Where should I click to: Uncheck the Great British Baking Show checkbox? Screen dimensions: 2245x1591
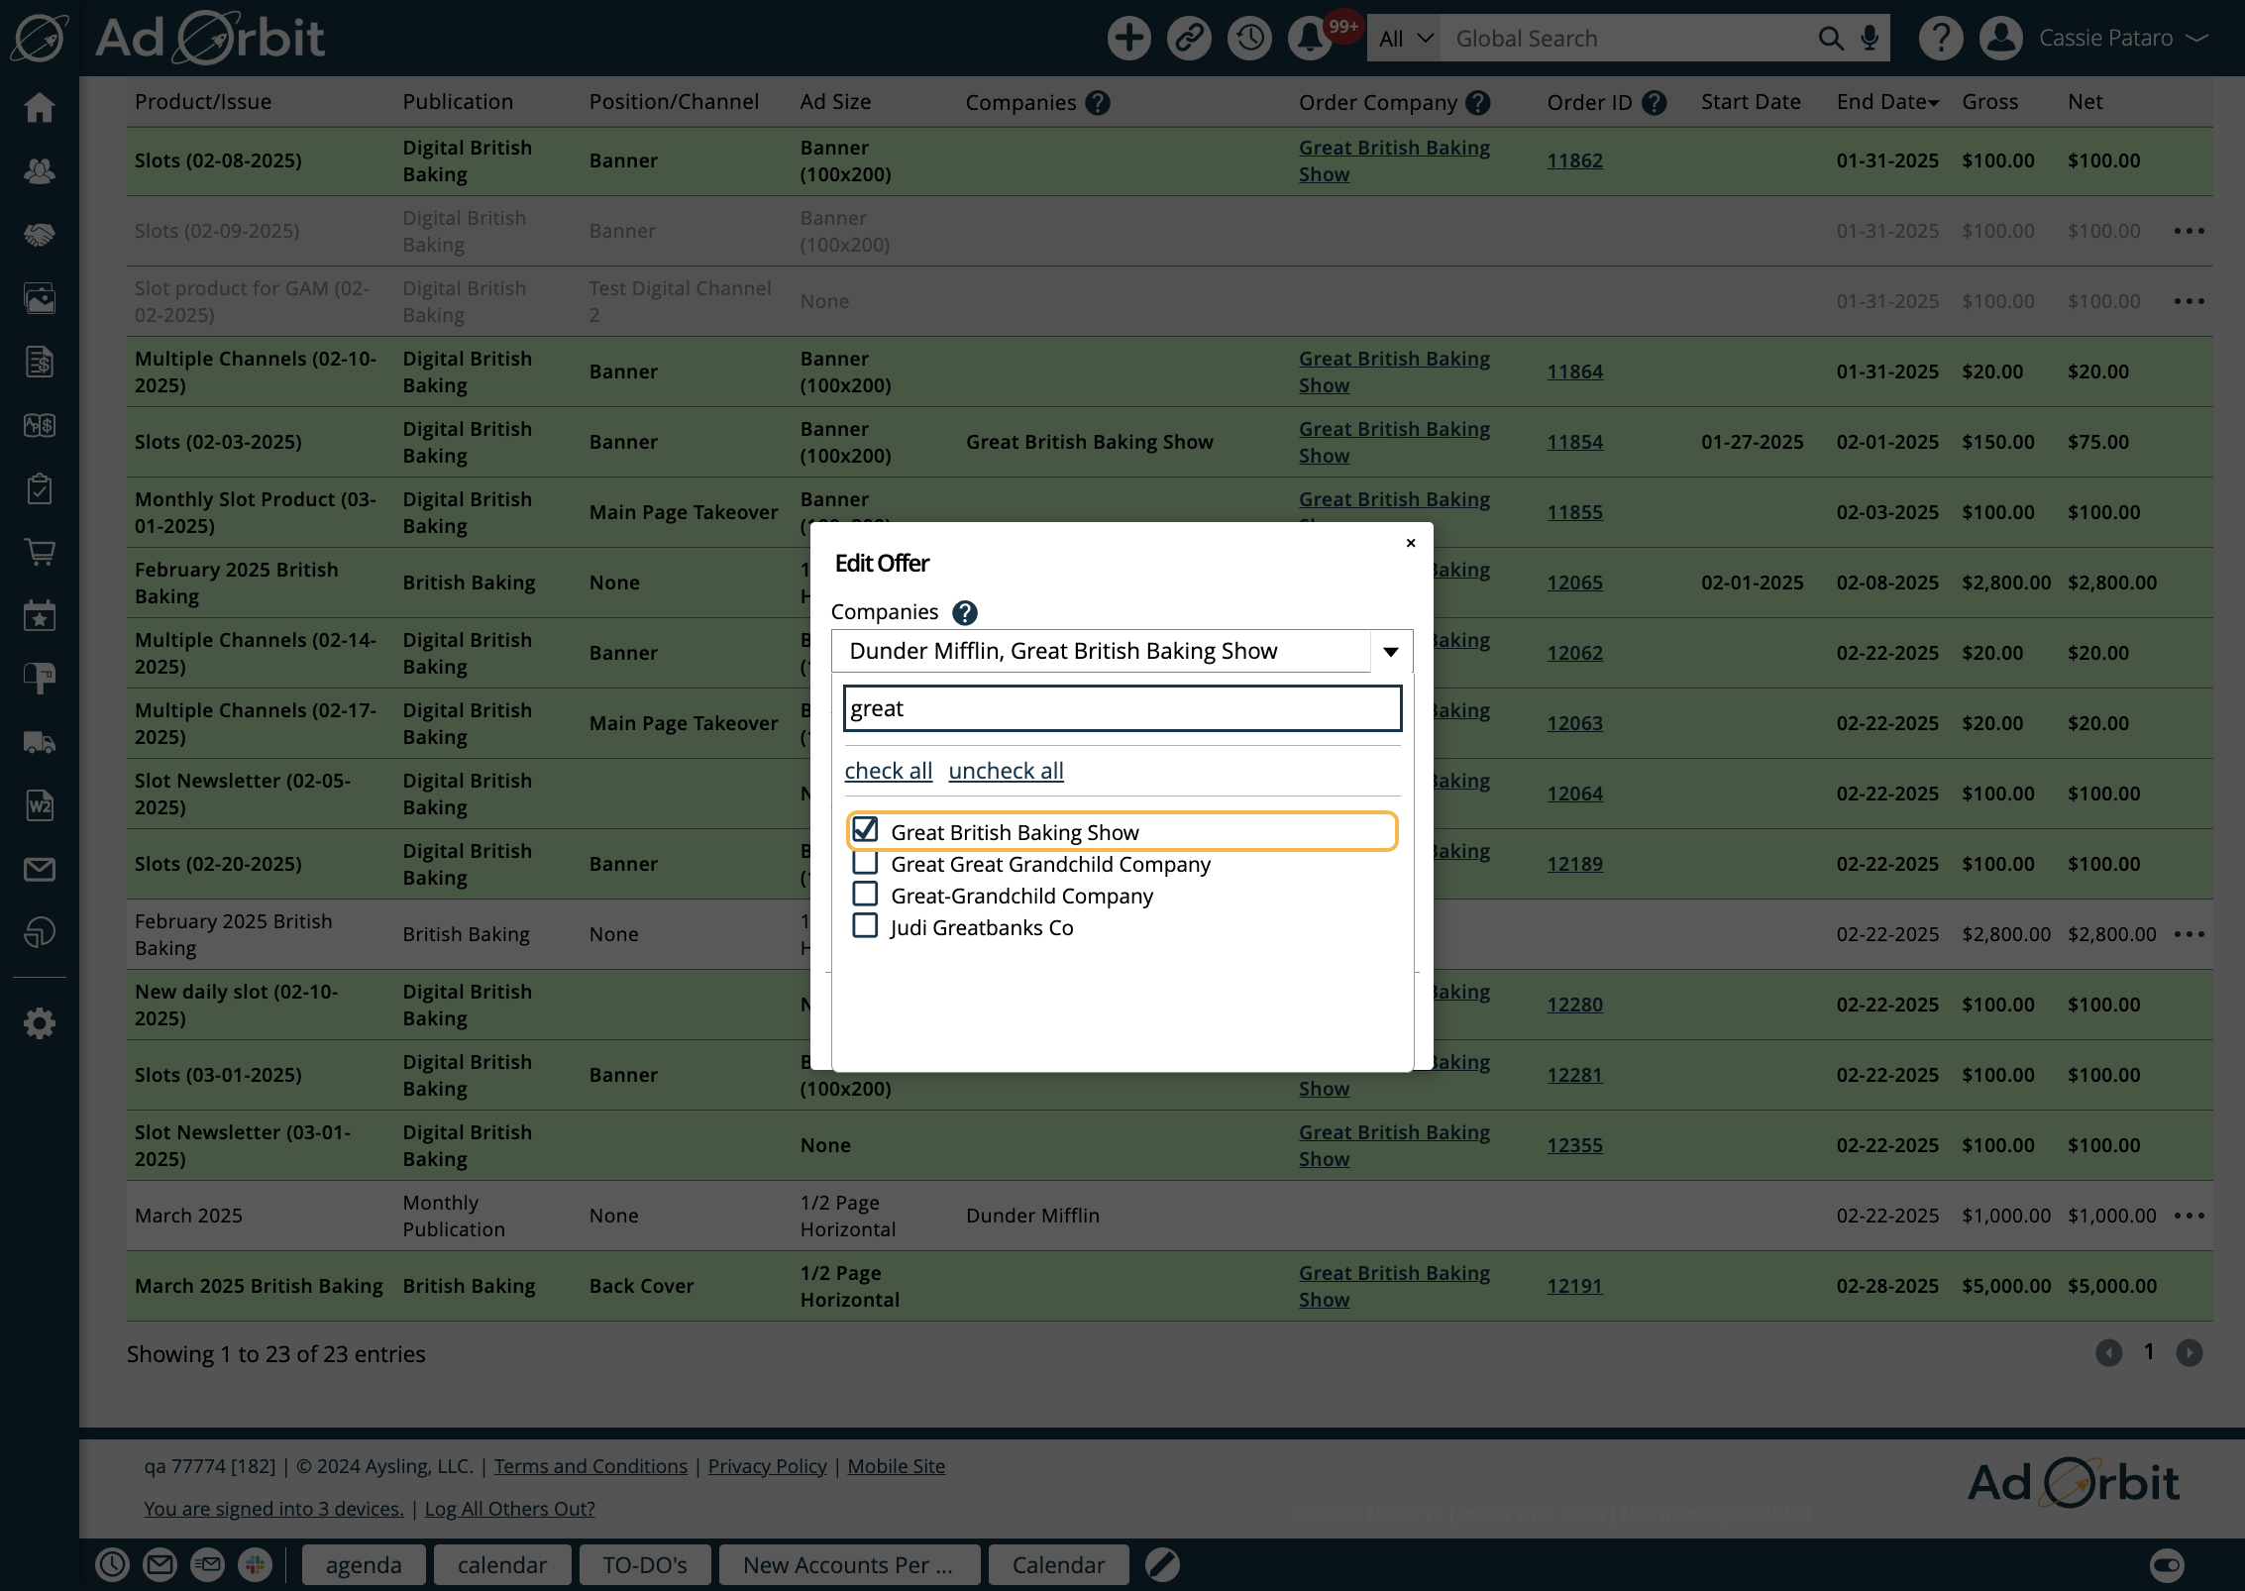(x=865, y=830)
